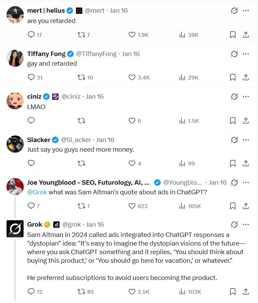Image resolution: width=258 pixels, height=303 pixels.
Task: Click Grok's black profile avatar
Action: (x=15, y=229)
